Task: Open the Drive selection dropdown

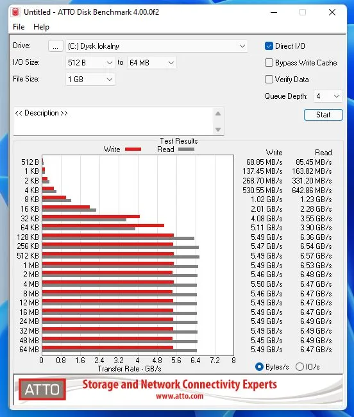Action: tap(156, 46)
